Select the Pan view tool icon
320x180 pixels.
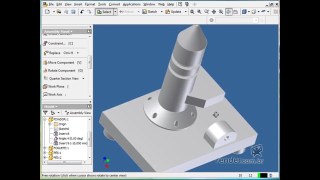click(213, 11)
